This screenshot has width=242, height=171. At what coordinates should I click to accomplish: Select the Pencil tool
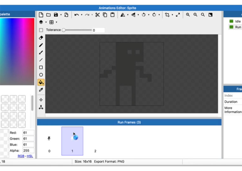(x=41, y=45)
